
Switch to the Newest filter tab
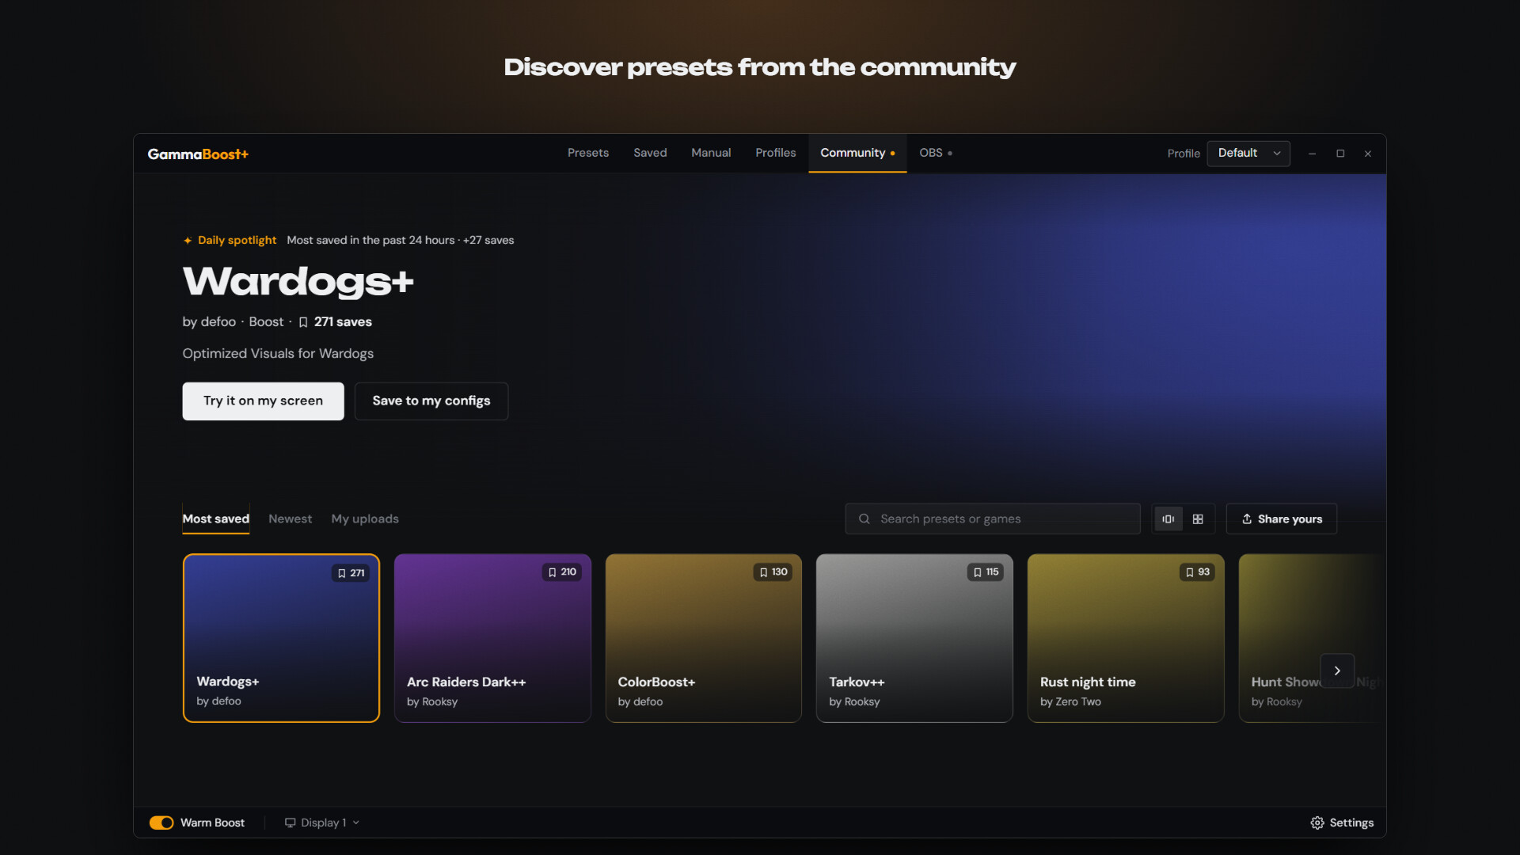coord(291,519)
